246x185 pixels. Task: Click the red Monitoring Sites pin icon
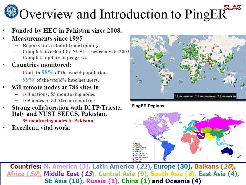[x=196, y=96]
